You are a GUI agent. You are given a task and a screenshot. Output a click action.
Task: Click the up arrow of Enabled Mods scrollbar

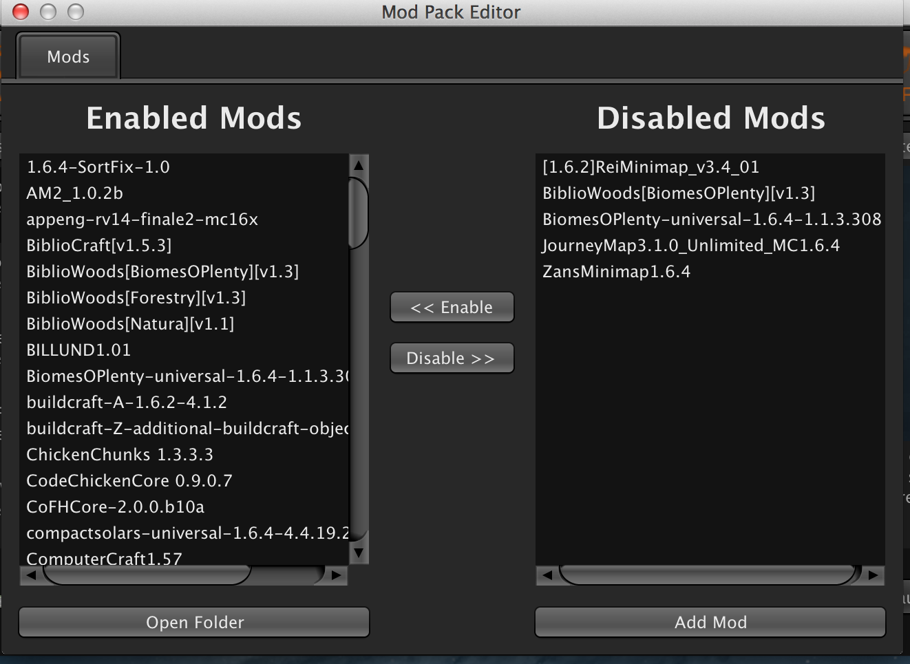coord(359,165)
